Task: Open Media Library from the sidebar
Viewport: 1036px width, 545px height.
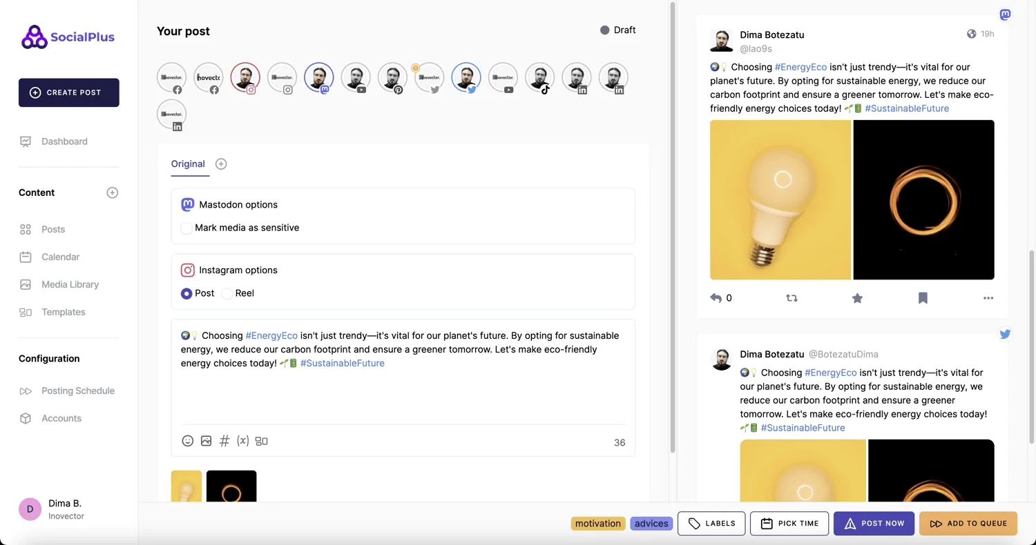Action: [x=70, y=284]
